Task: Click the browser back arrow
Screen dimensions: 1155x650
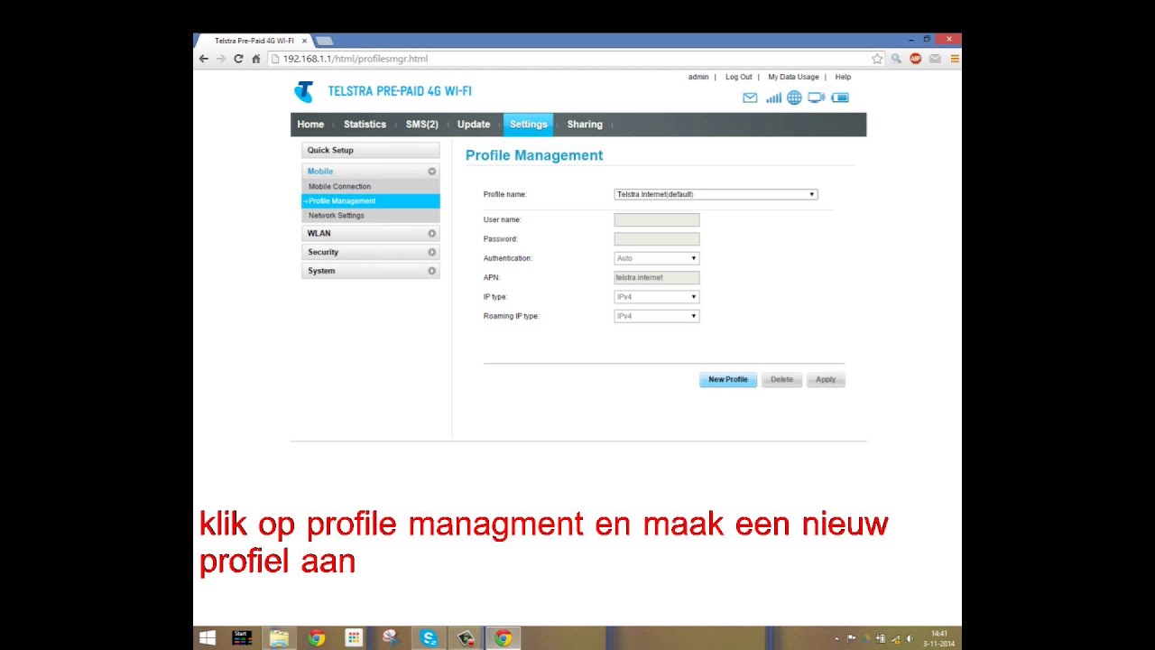Action: tap(203, 59)
